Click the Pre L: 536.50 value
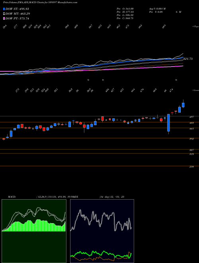 pos(125,15)
